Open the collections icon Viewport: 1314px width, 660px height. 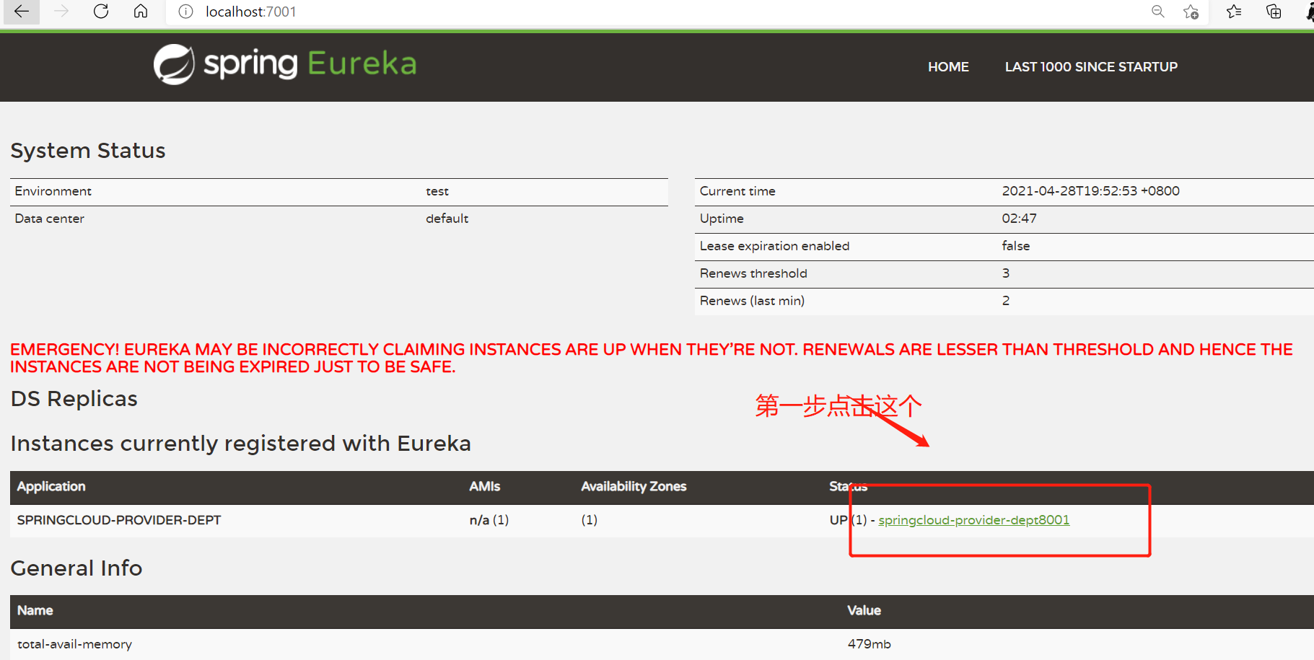pos(1274,12)
